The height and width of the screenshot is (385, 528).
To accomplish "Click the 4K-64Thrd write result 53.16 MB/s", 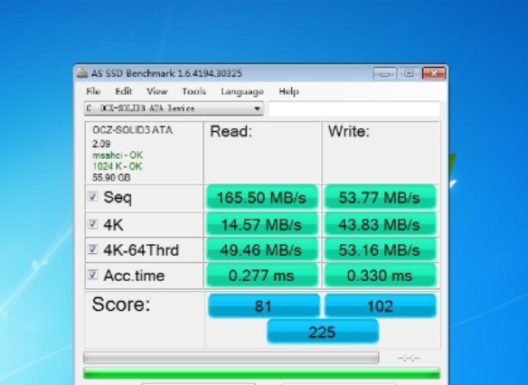I will pyautogui.click(x=380, y=250).
